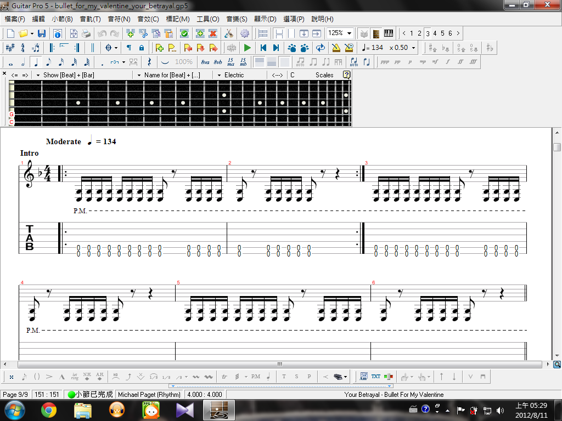
Task: Open the Windows Start menu orb
Action: coord(14,410)
